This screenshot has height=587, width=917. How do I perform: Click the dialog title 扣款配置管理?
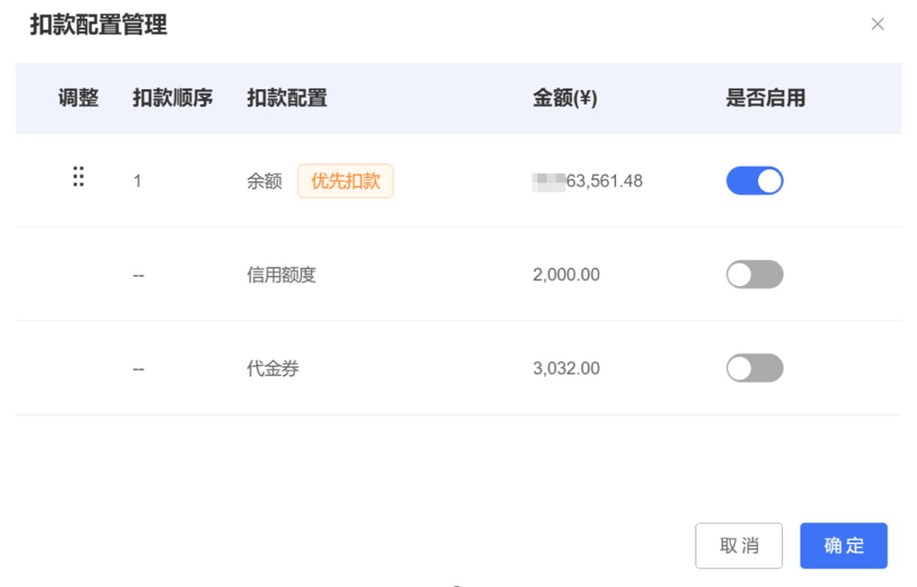[x=98, y=25]
